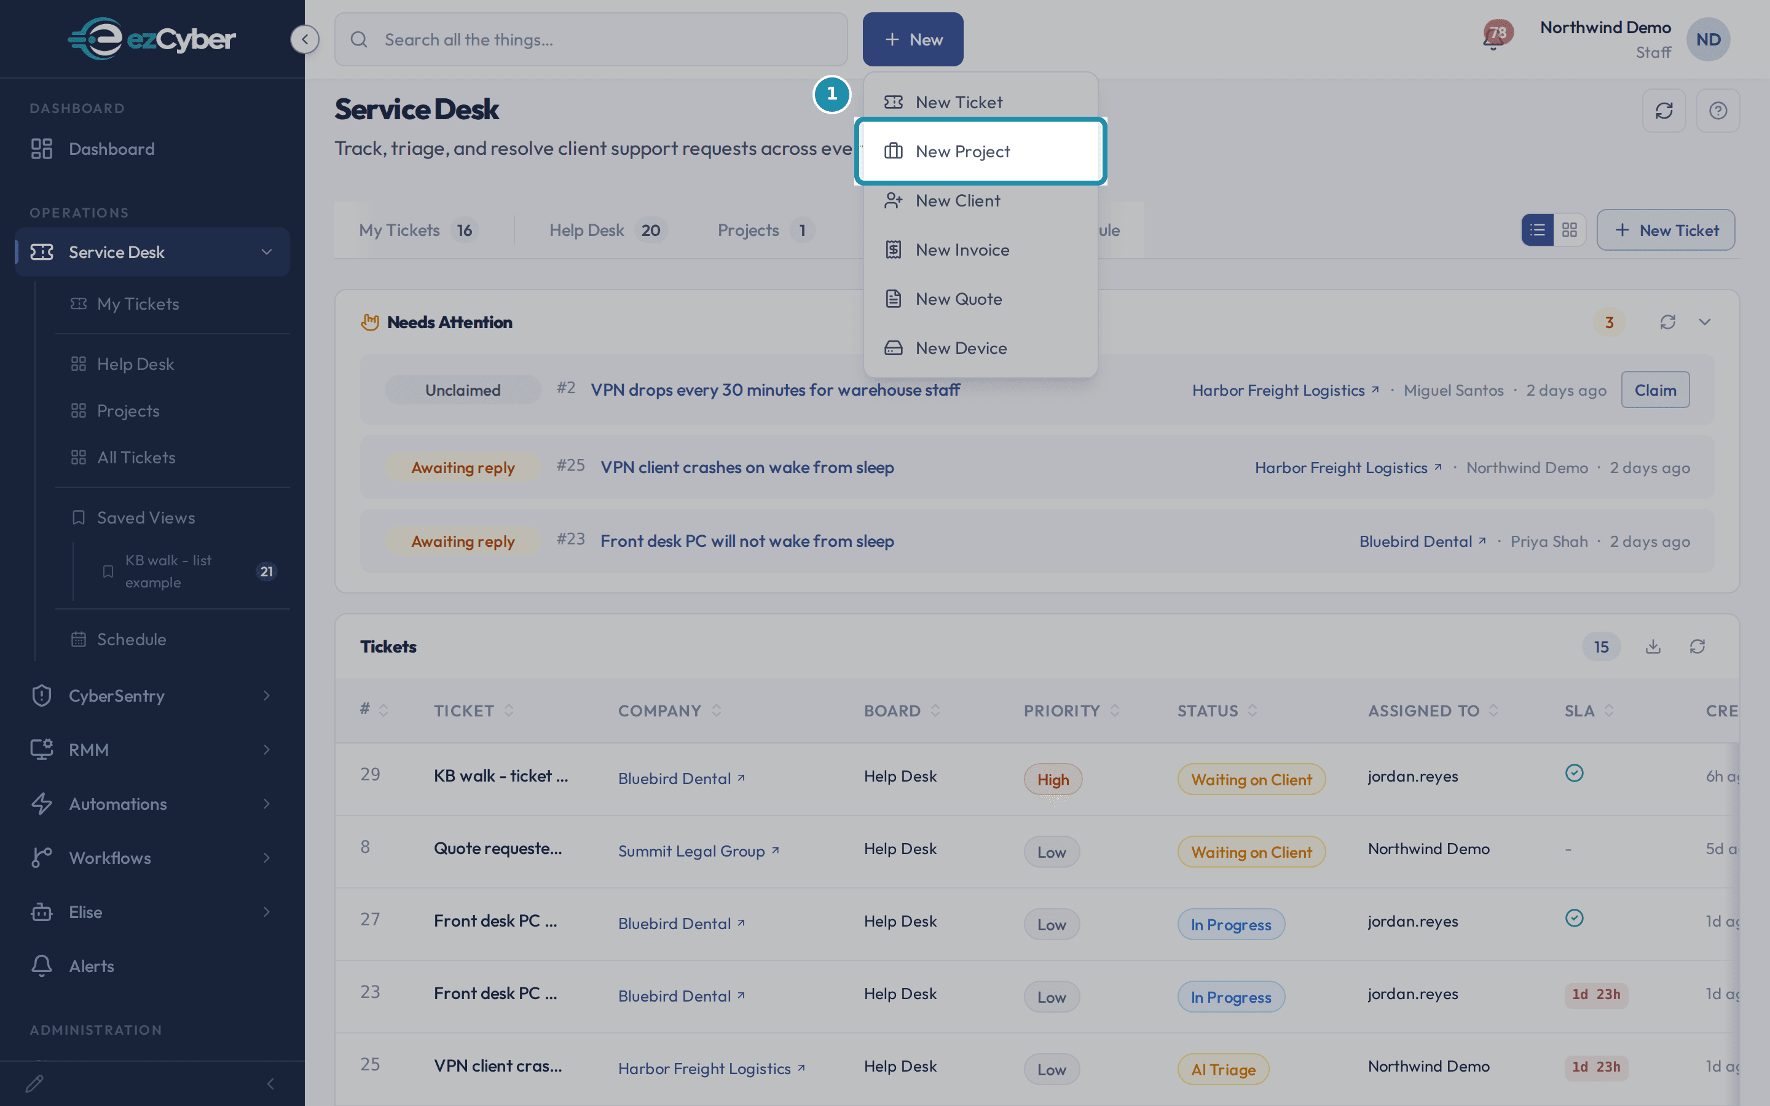The height and width of the screenshot is (1106, 1770).
Task: Refresh the Tickets table
Action: click(x=1697, y=646)
